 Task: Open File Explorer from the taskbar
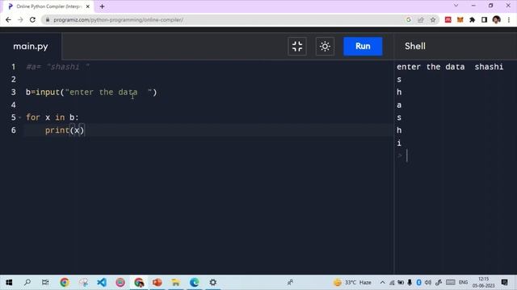pyautogui.click(x=176, y=282)
